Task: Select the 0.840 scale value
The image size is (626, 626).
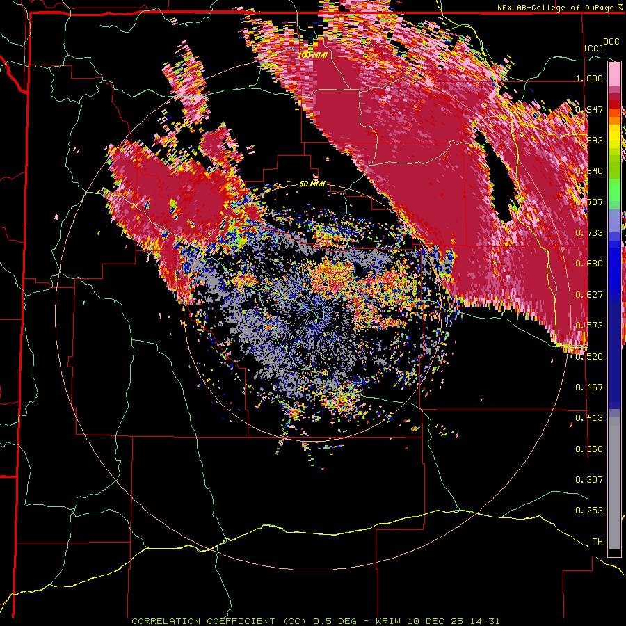Action: tap(589, 171)
